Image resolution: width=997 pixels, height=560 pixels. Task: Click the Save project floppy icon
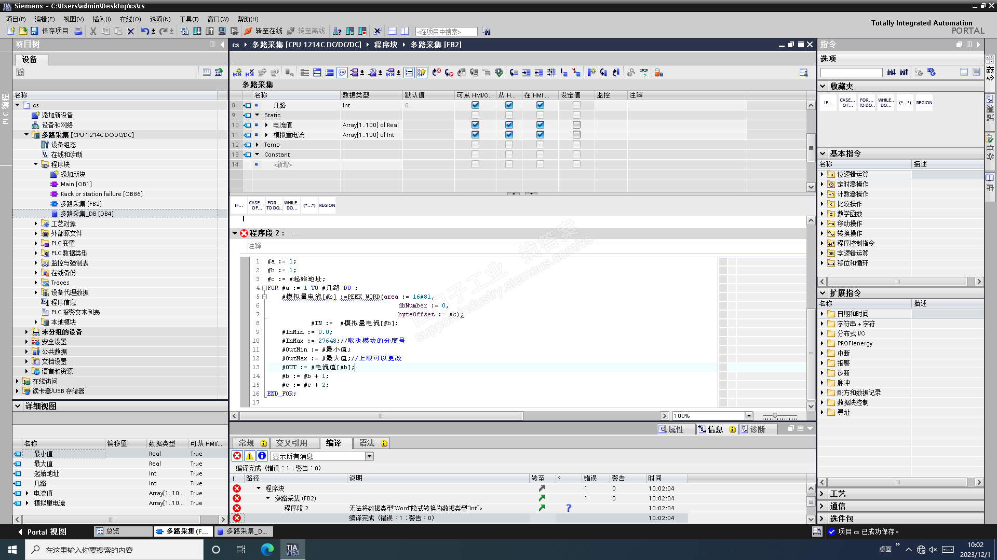[34, 31]
